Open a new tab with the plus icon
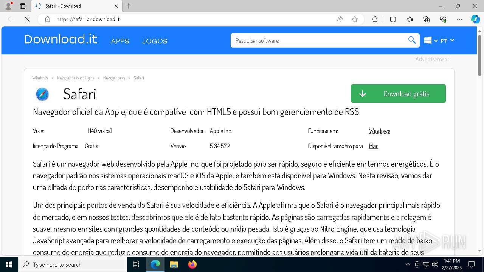 point(129,6)
